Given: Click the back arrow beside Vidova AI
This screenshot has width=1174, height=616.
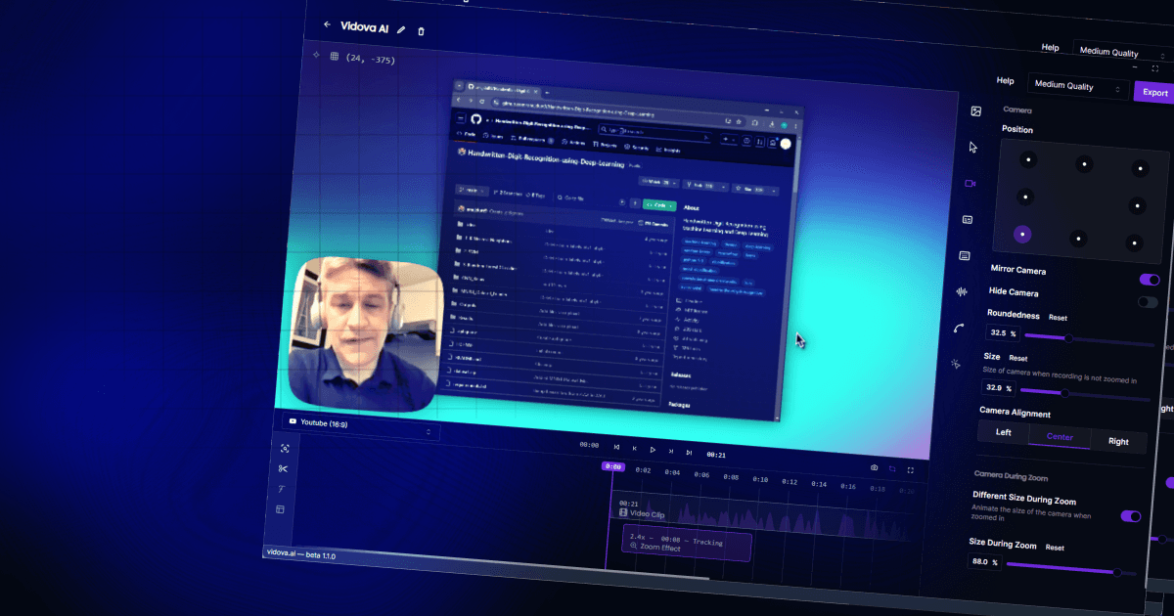Looking at the screenshot, I should click(327, 24).
